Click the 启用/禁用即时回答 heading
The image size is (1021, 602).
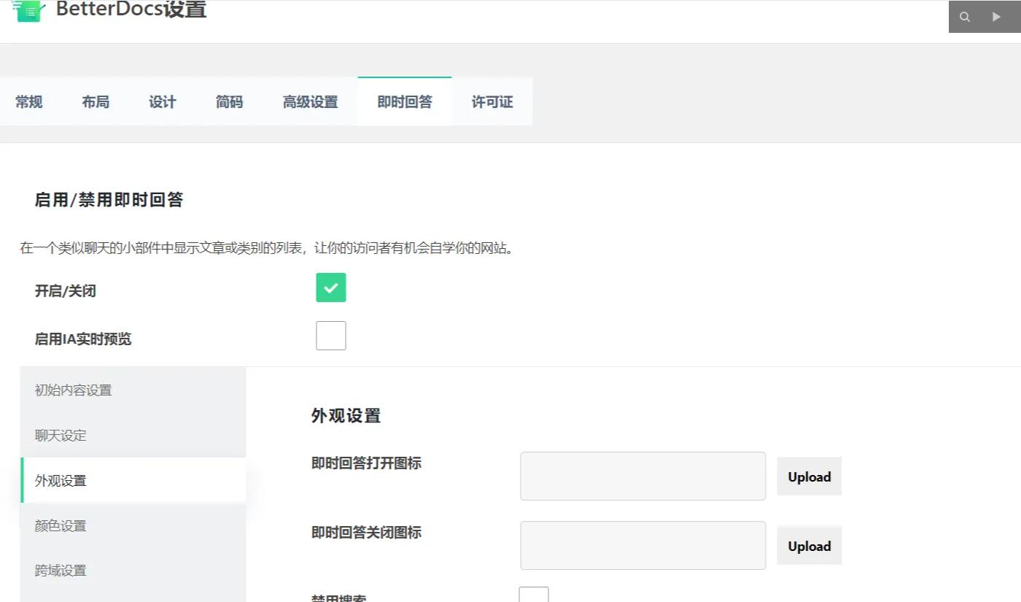pyautogui.click(x=109, y=200)
